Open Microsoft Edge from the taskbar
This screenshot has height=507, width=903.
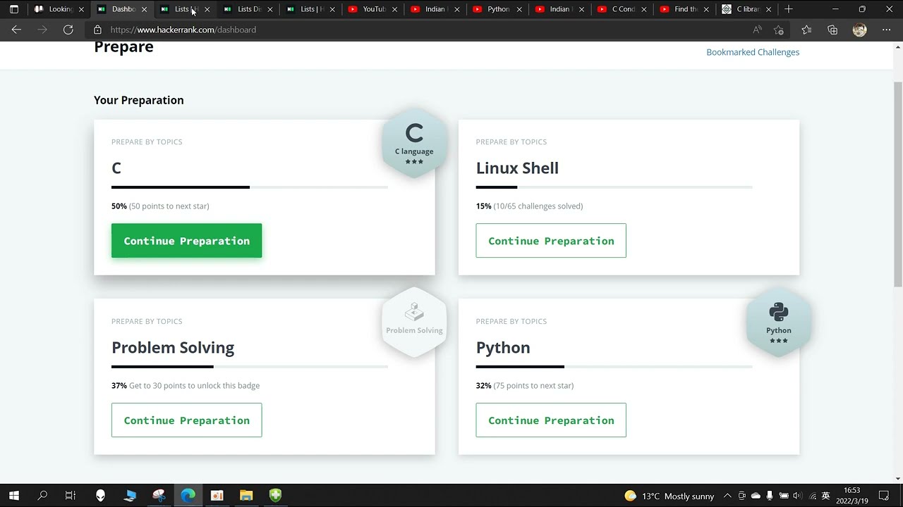[188, 496]
